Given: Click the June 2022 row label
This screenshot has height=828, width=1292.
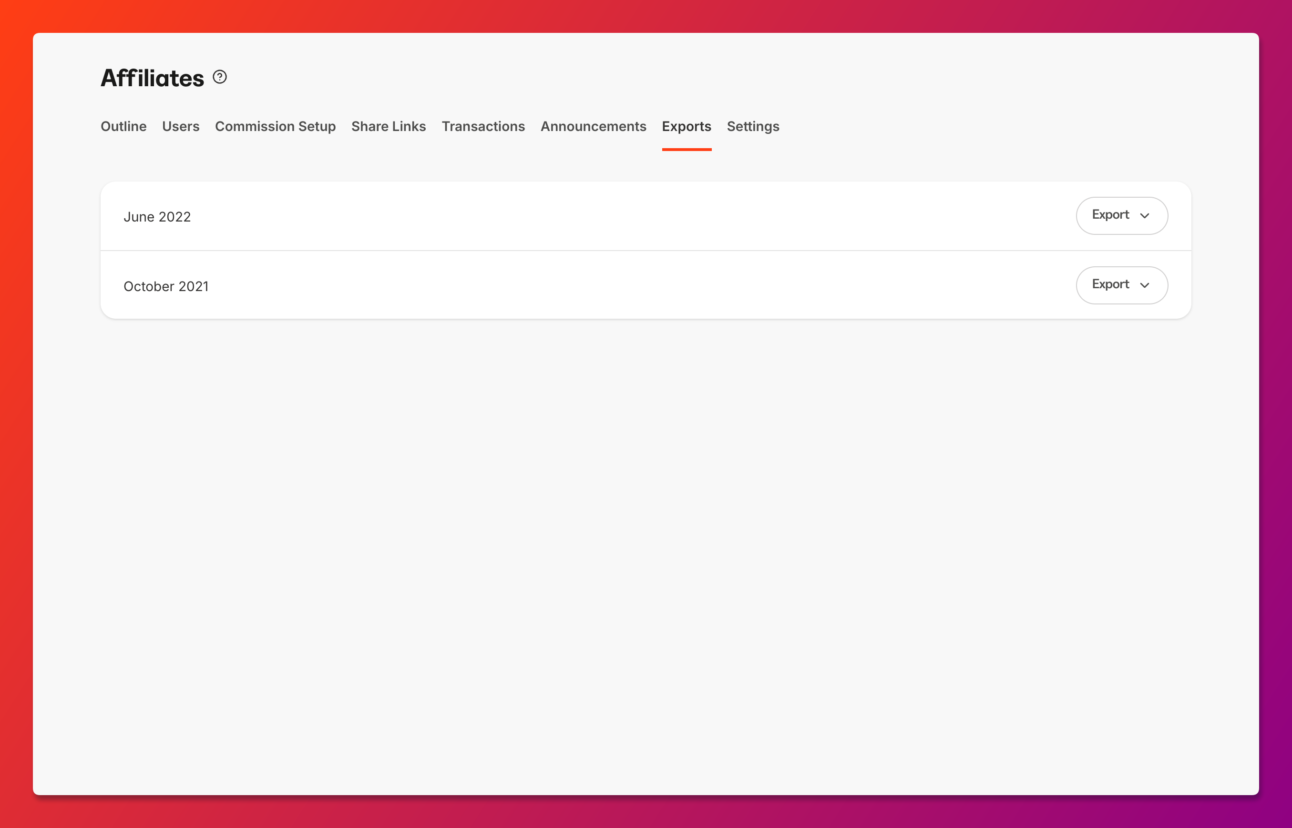Looking at the screenshot, I should (x=157, y=217).
